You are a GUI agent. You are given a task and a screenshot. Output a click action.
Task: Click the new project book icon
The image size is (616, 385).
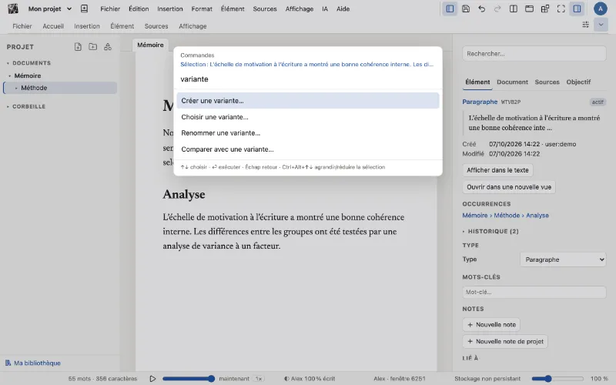[x=84, y=8]
